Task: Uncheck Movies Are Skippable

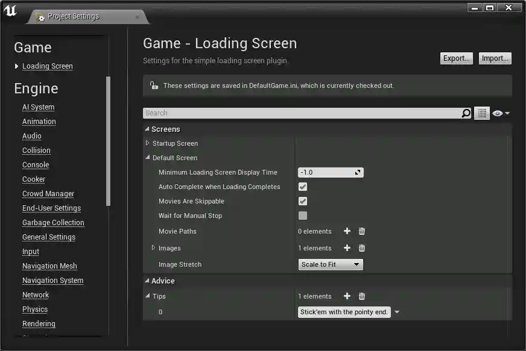Action: click(302, 201)
